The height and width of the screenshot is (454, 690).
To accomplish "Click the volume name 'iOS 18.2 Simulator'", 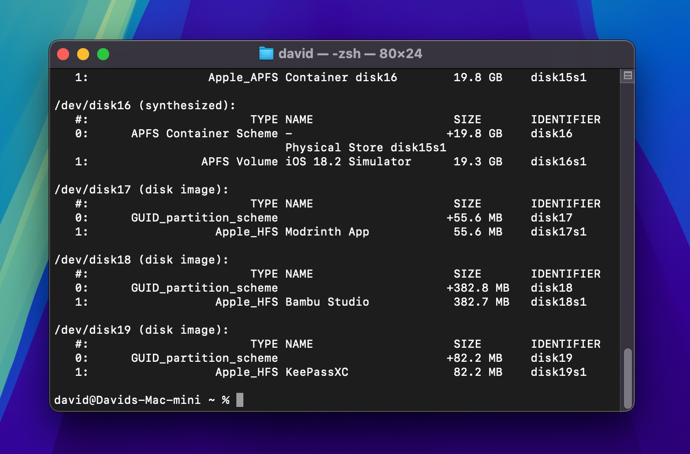I will tap(348, 161).
